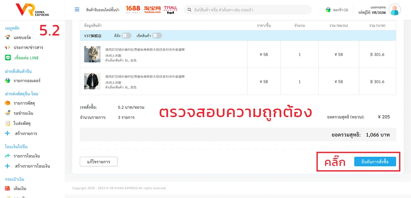Open the 1688 marketplace logo

pyautogui.click(x=133, y=9)
